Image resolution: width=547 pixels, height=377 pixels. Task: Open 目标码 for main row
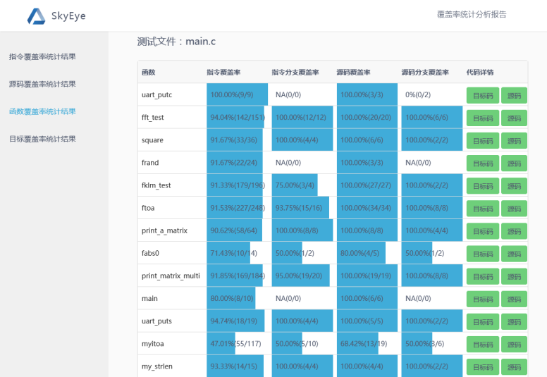coord(483,299)
